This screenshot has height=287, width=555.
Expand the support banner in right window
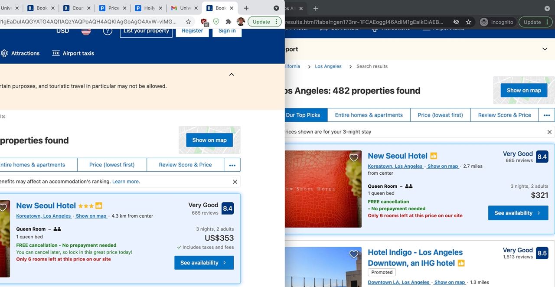click(x=545, y=49)
